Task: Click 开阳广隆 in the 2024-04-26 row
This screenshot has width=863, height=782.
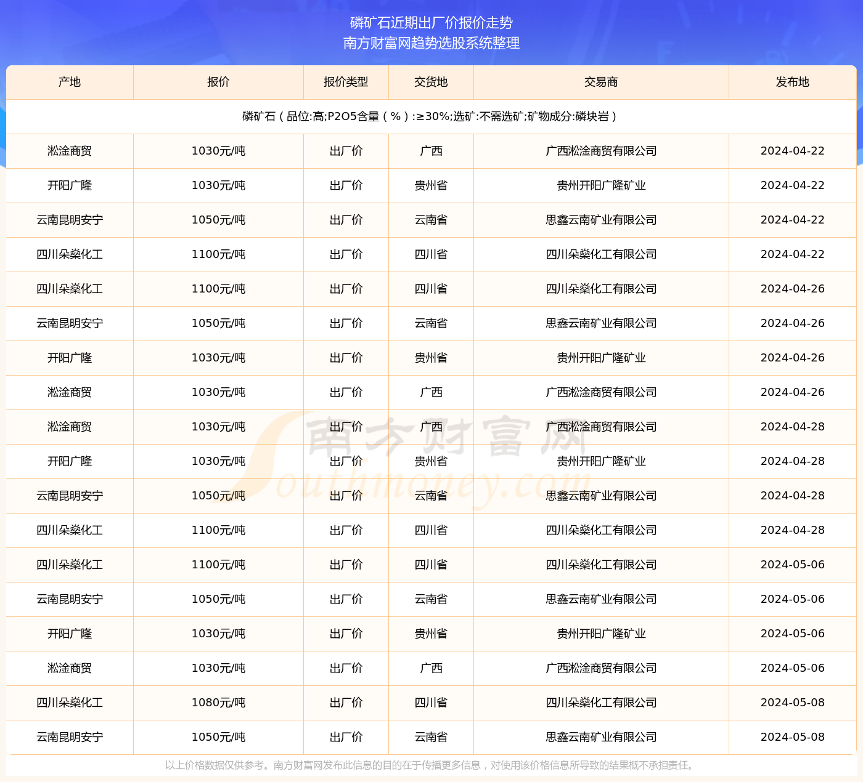Action: (x=70, y=358)
